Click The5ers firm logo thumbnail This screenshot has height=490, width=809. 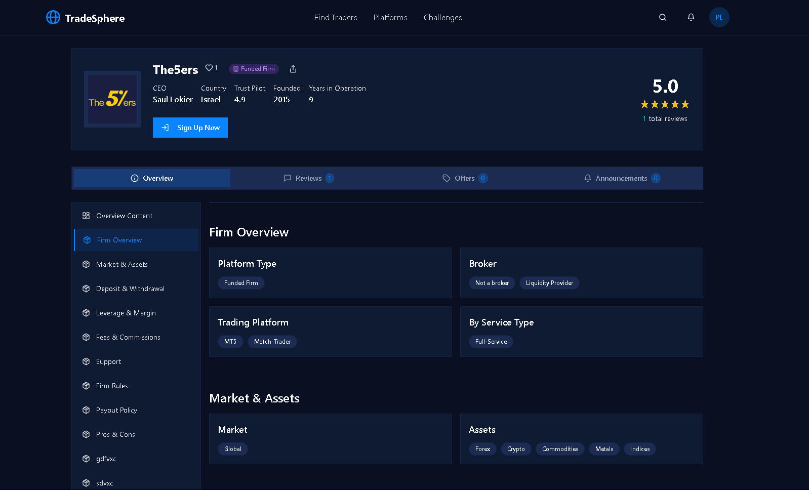click(x=112, y=99)
